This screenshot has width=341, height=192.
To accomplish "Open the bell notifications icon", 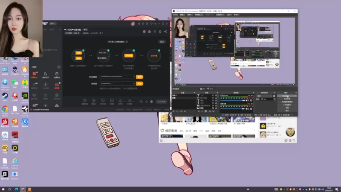I will pyautogui.click(x=160, y=32).
